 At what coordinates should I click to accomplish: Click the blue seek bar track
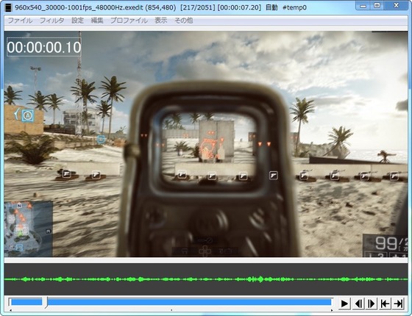click(171, 302)
